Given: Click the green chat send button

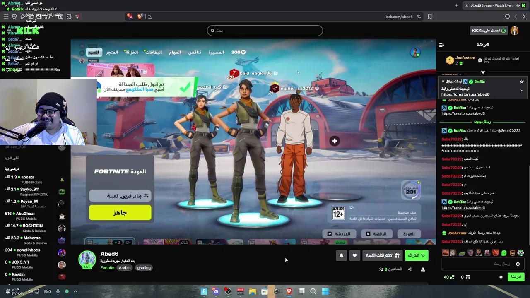Looking at the screenshot, I should 516,277.
